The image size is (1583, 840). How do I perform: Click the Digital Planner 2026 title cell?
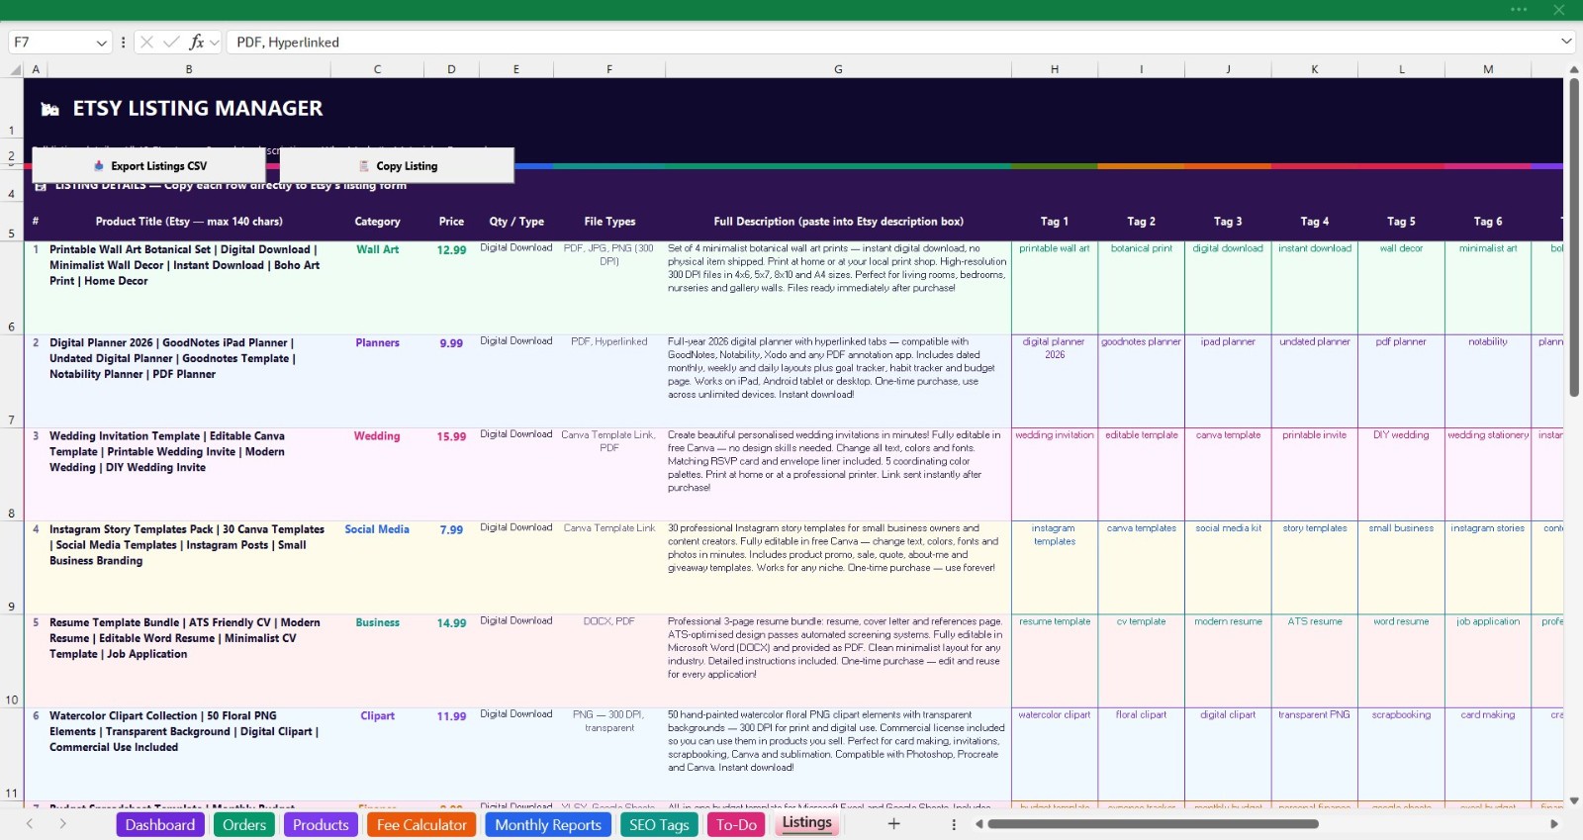(x=189, y=381)
